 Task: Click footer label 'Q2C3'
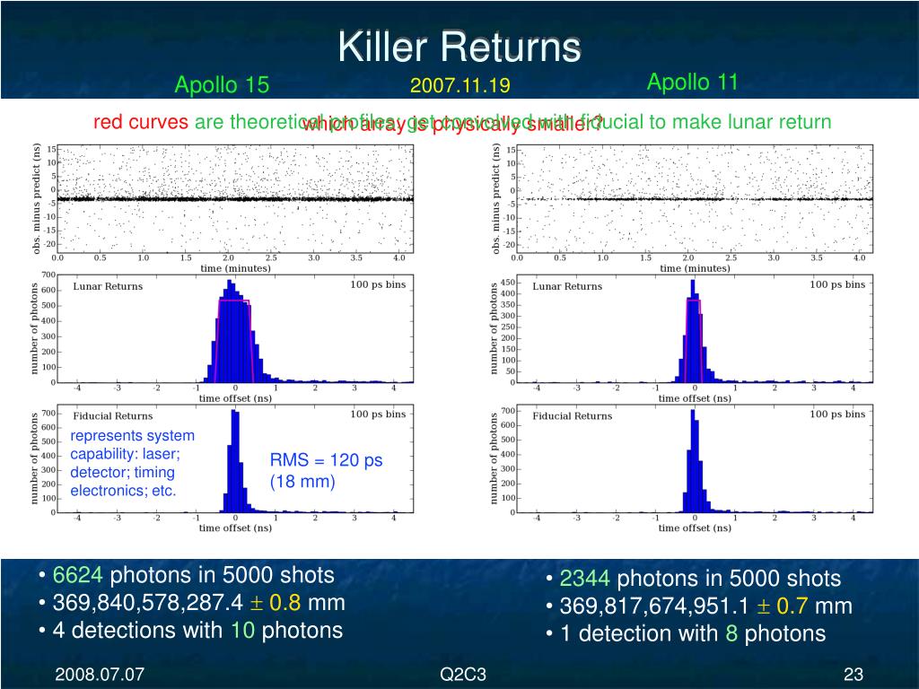tap(463, 675)
